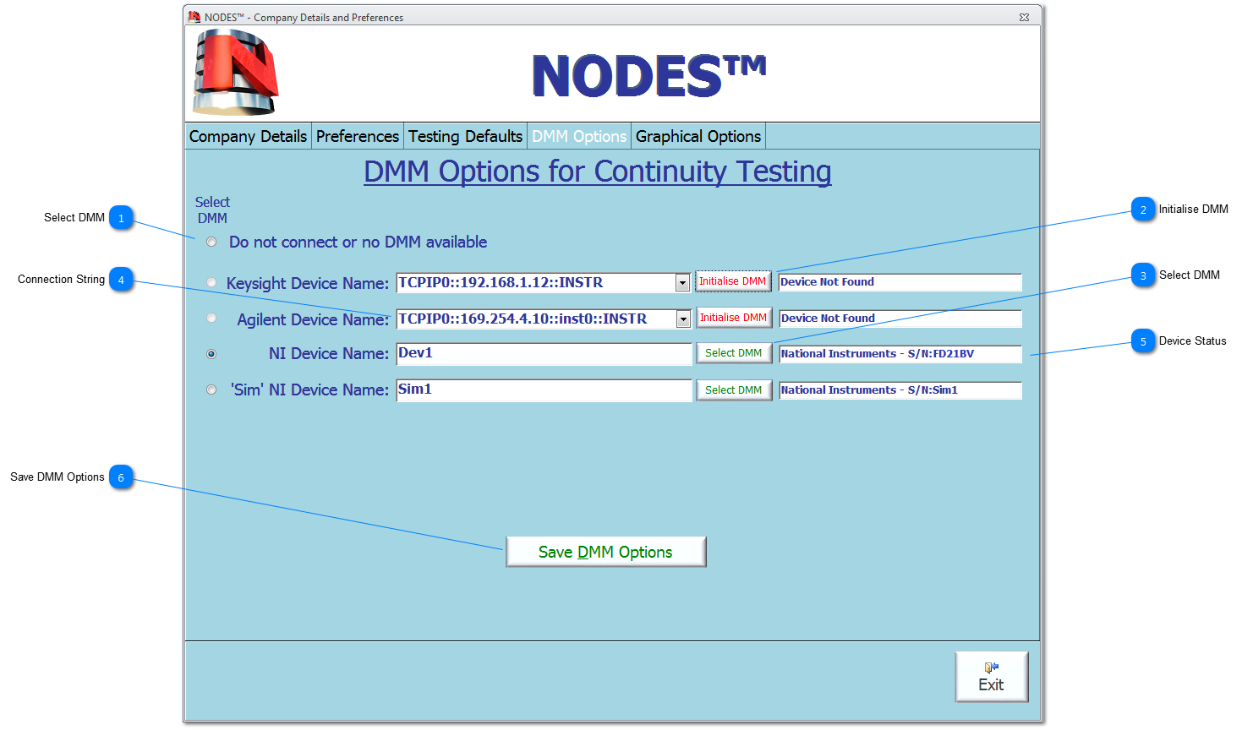Initialise the Keysight DMM
This screenshot has width=1242, height=730.
coord(733,281)
